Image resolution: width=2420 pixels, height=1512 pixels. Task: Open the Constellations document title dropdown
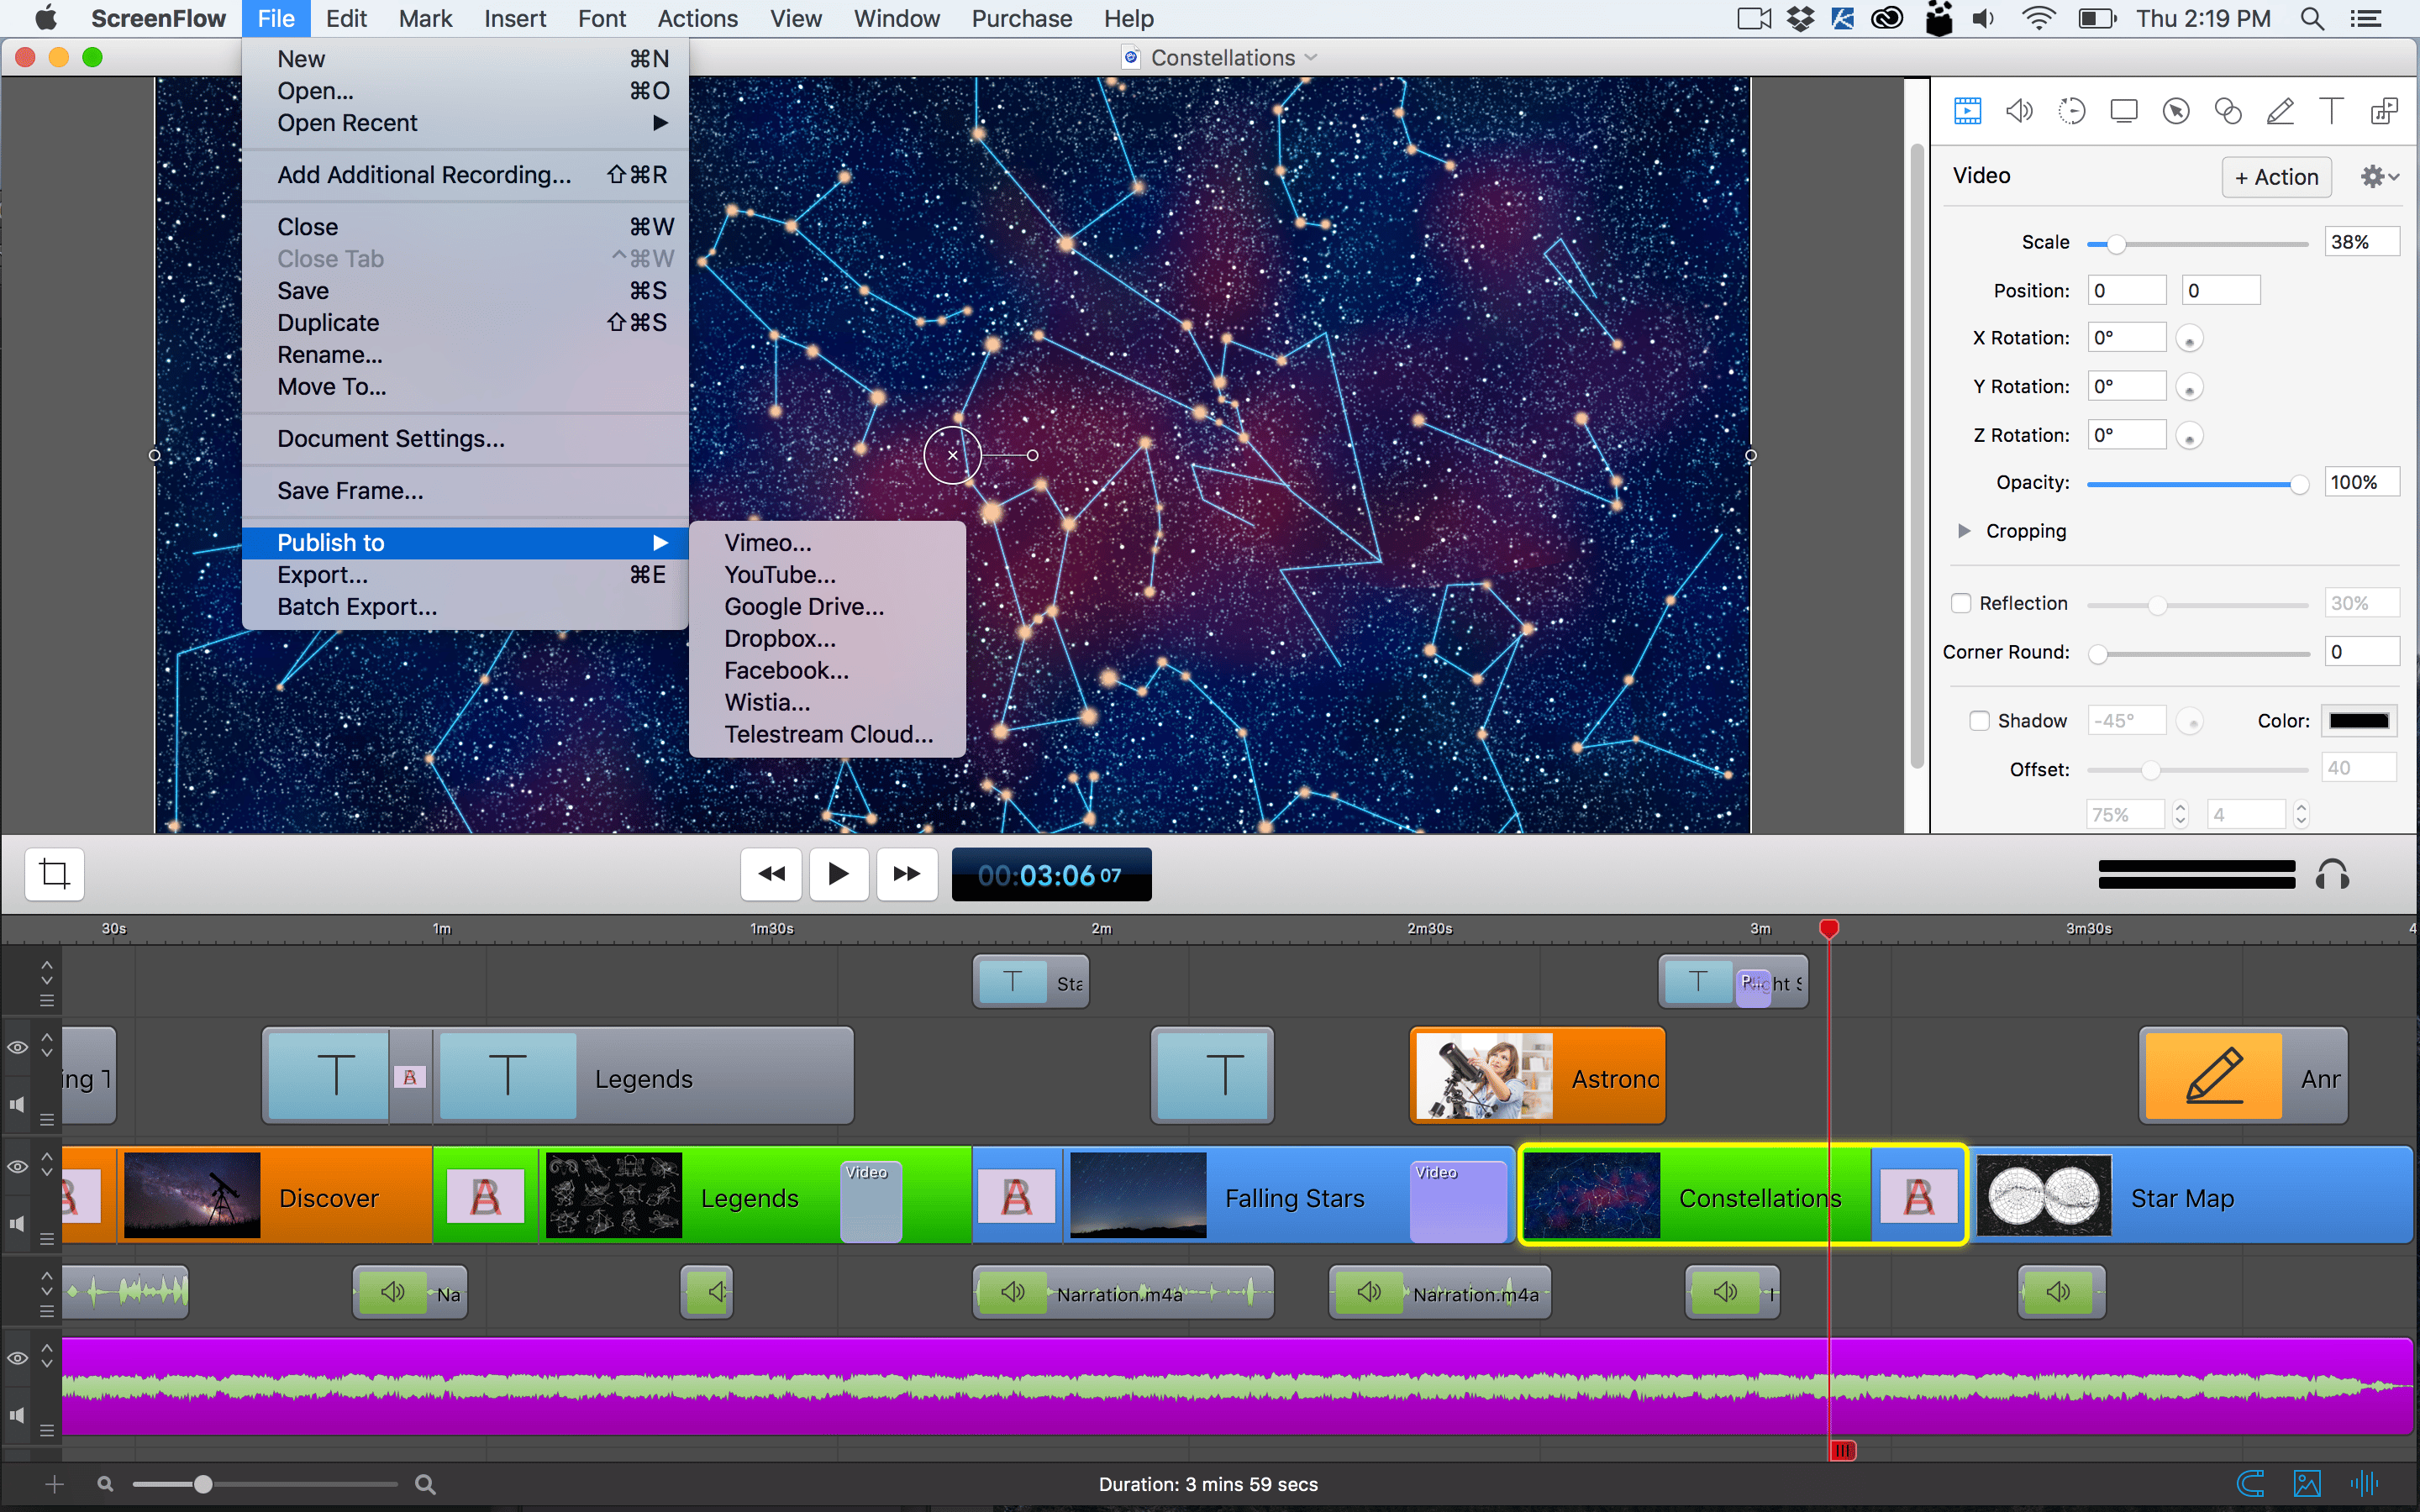[1312, 57]
